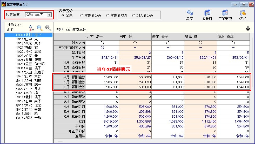
Task: Open the 表設計 table design tool
Action: tap(207, 15)
